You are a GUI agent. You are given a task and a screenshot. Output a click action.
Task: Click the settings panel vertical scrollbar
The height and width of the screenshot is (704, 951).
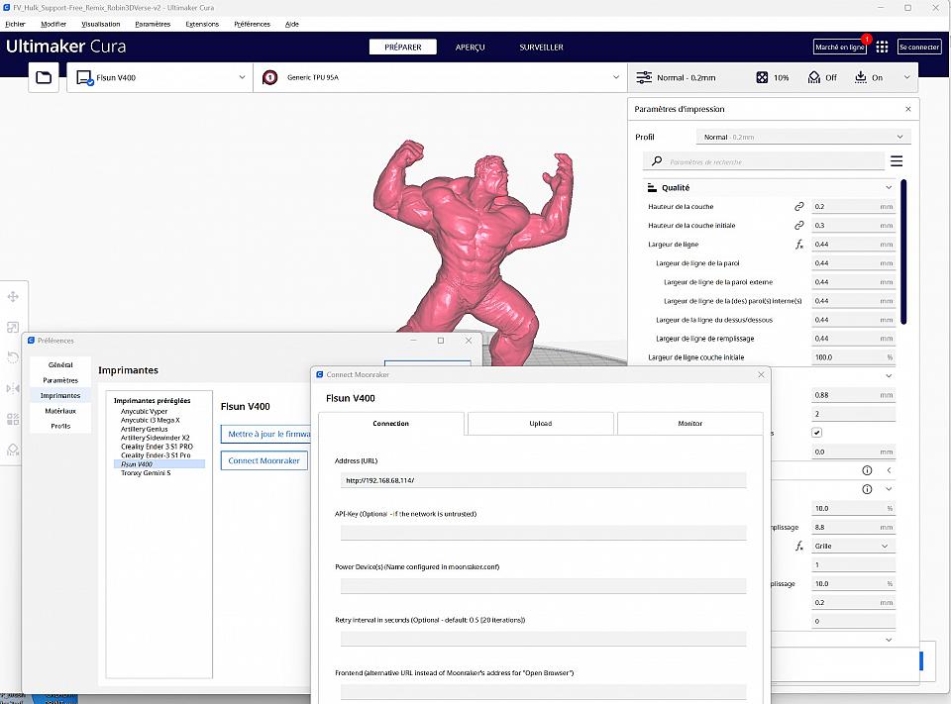pyautogui.click(x=903, y=251)
